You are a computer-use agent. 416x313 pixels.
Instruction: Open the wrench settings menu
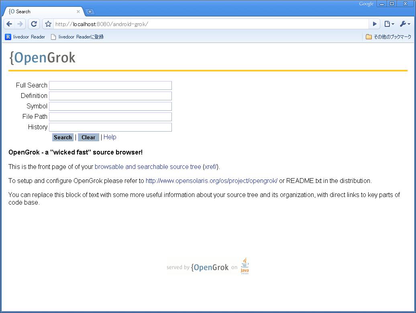tap(405, 24)
